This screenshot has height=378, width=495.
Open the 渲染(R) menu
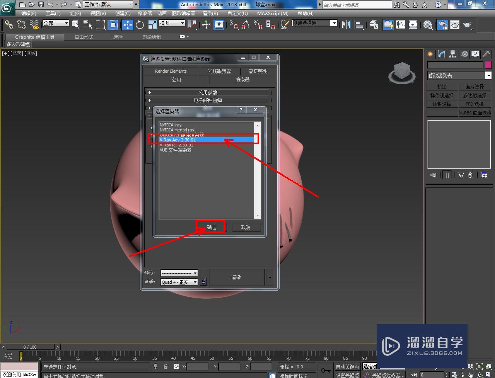(210, 13)
